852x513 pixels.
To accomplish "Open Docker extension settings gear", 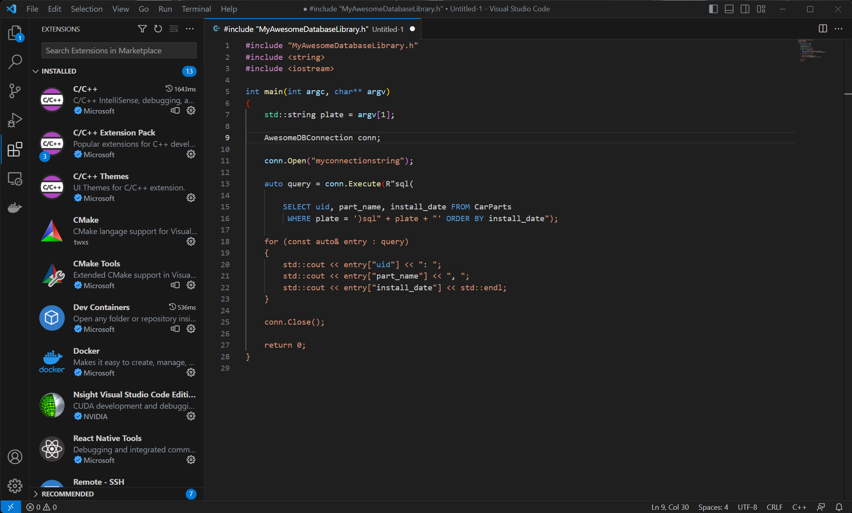I will [x=191, y=372].
